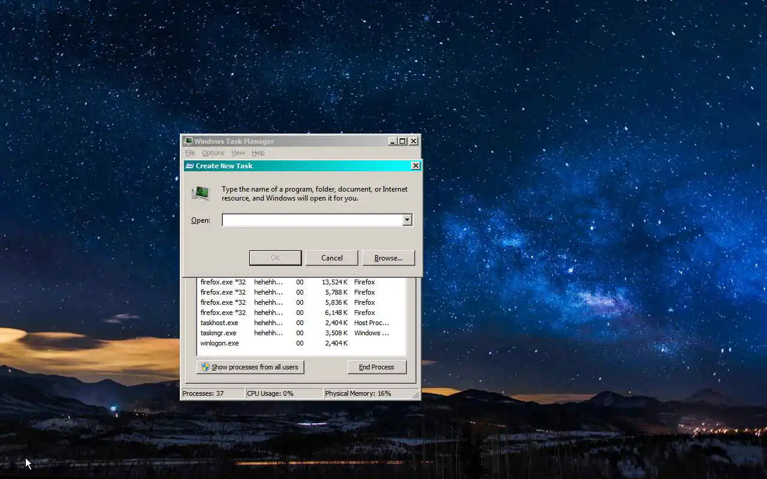Select the winlogon.exe process row
The width and height of the screenshot is (767, 479).
(x=302, y=343)
